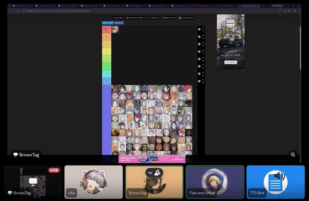The image size is (309, 201).
Task: Click the browser back arrow
Action: pyautogui.click(x=10, y=10)
